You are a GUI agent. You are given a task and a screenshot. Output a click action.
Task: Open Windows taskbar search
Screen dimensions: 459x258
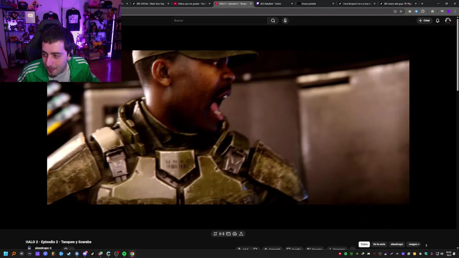pyautogui.click(x=14, y=254)
